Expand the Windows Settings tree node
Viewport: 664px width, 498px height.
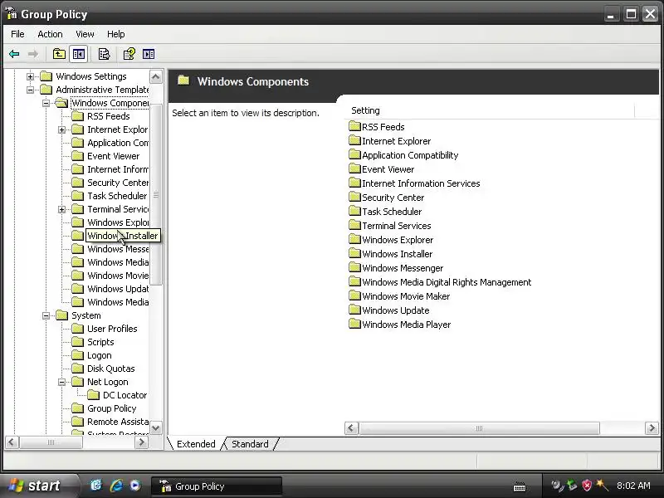[30, 76]
